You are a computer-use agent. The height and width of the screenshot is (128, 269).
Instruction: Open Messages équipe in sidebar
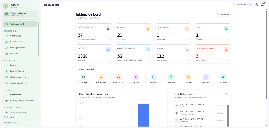pyautogui.click(x=19, y=48)
